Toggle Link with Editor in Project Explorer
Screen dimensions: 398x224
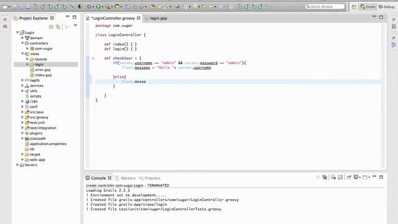[x=58, y=27]
